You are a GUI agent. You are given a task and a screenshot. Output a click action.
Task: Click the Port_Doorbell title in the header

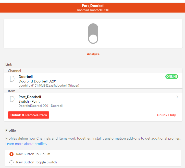click(93, 6)
